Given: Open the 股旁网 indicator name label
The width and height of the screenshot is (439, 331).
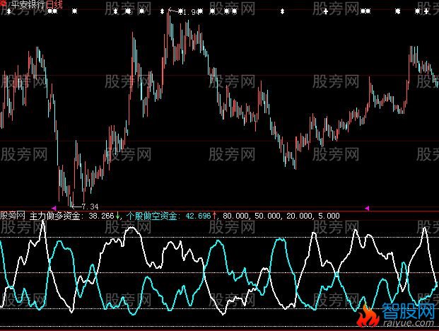Looking at the screenshot, I should (13, 215).
